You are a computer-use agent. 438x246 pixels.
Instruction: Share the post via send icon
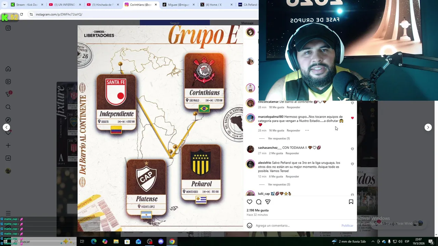268,202
